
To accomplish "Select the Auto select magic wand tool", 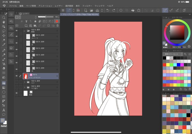I will pyautogui.click(x=4, y=40).
